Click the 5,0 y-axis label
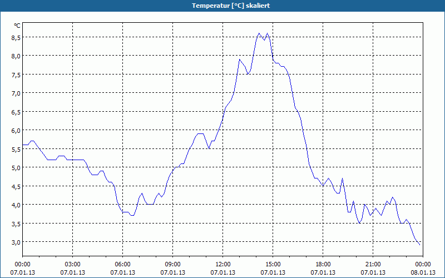The image size is (445, 278). pos(16,168)
